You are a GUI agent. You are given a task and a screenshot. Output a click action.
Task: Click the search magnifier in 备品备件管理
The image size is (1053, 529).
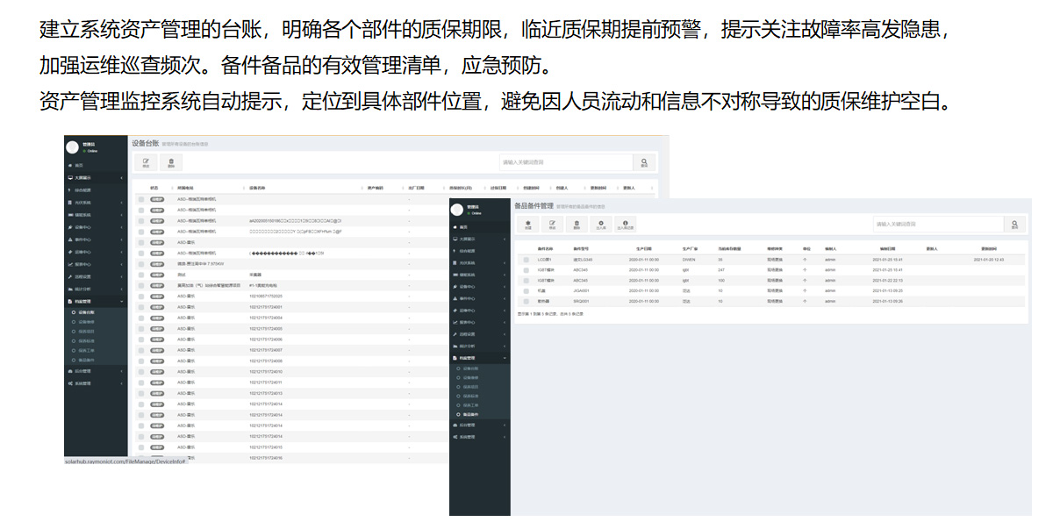coord(1014,225)
